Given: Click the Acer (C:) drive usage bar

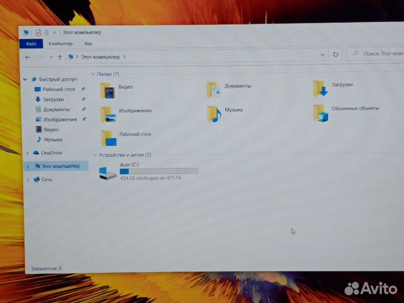Looking at the screenshot, I should click(159, 171).
